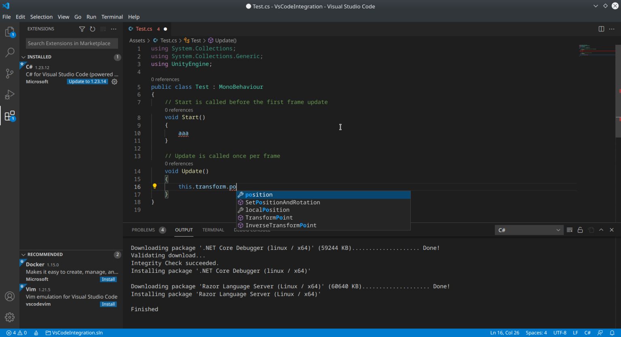Screen dimensions: 621x337
Task: Close the bottom panel
Action: click(x=612, y=230)
